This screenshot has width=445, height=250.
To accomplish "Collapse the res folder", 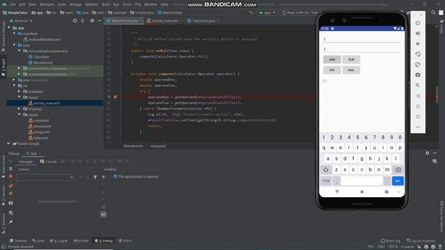I will pyautogui.click(x=14, y=85).
